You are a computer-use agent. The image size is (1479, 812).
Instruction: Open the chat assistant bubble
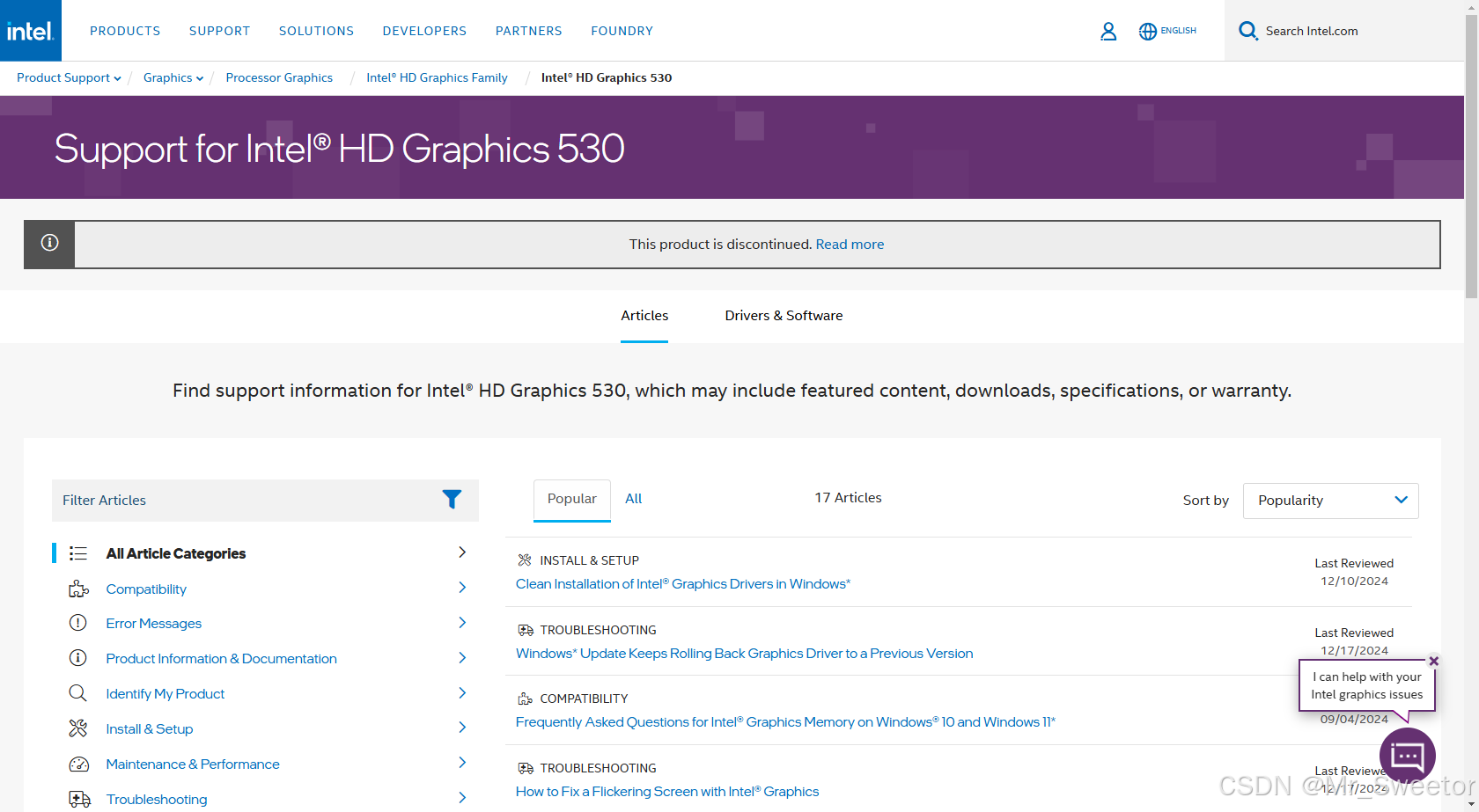click(1408, 756)
